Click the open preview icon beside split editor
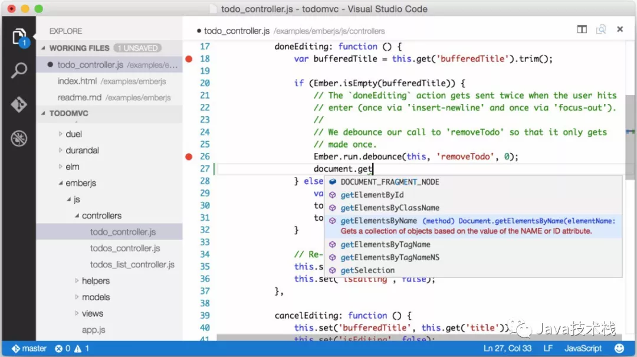Viewport: 637px width, 357px height. pyautogui.click(x=601, y=30)
